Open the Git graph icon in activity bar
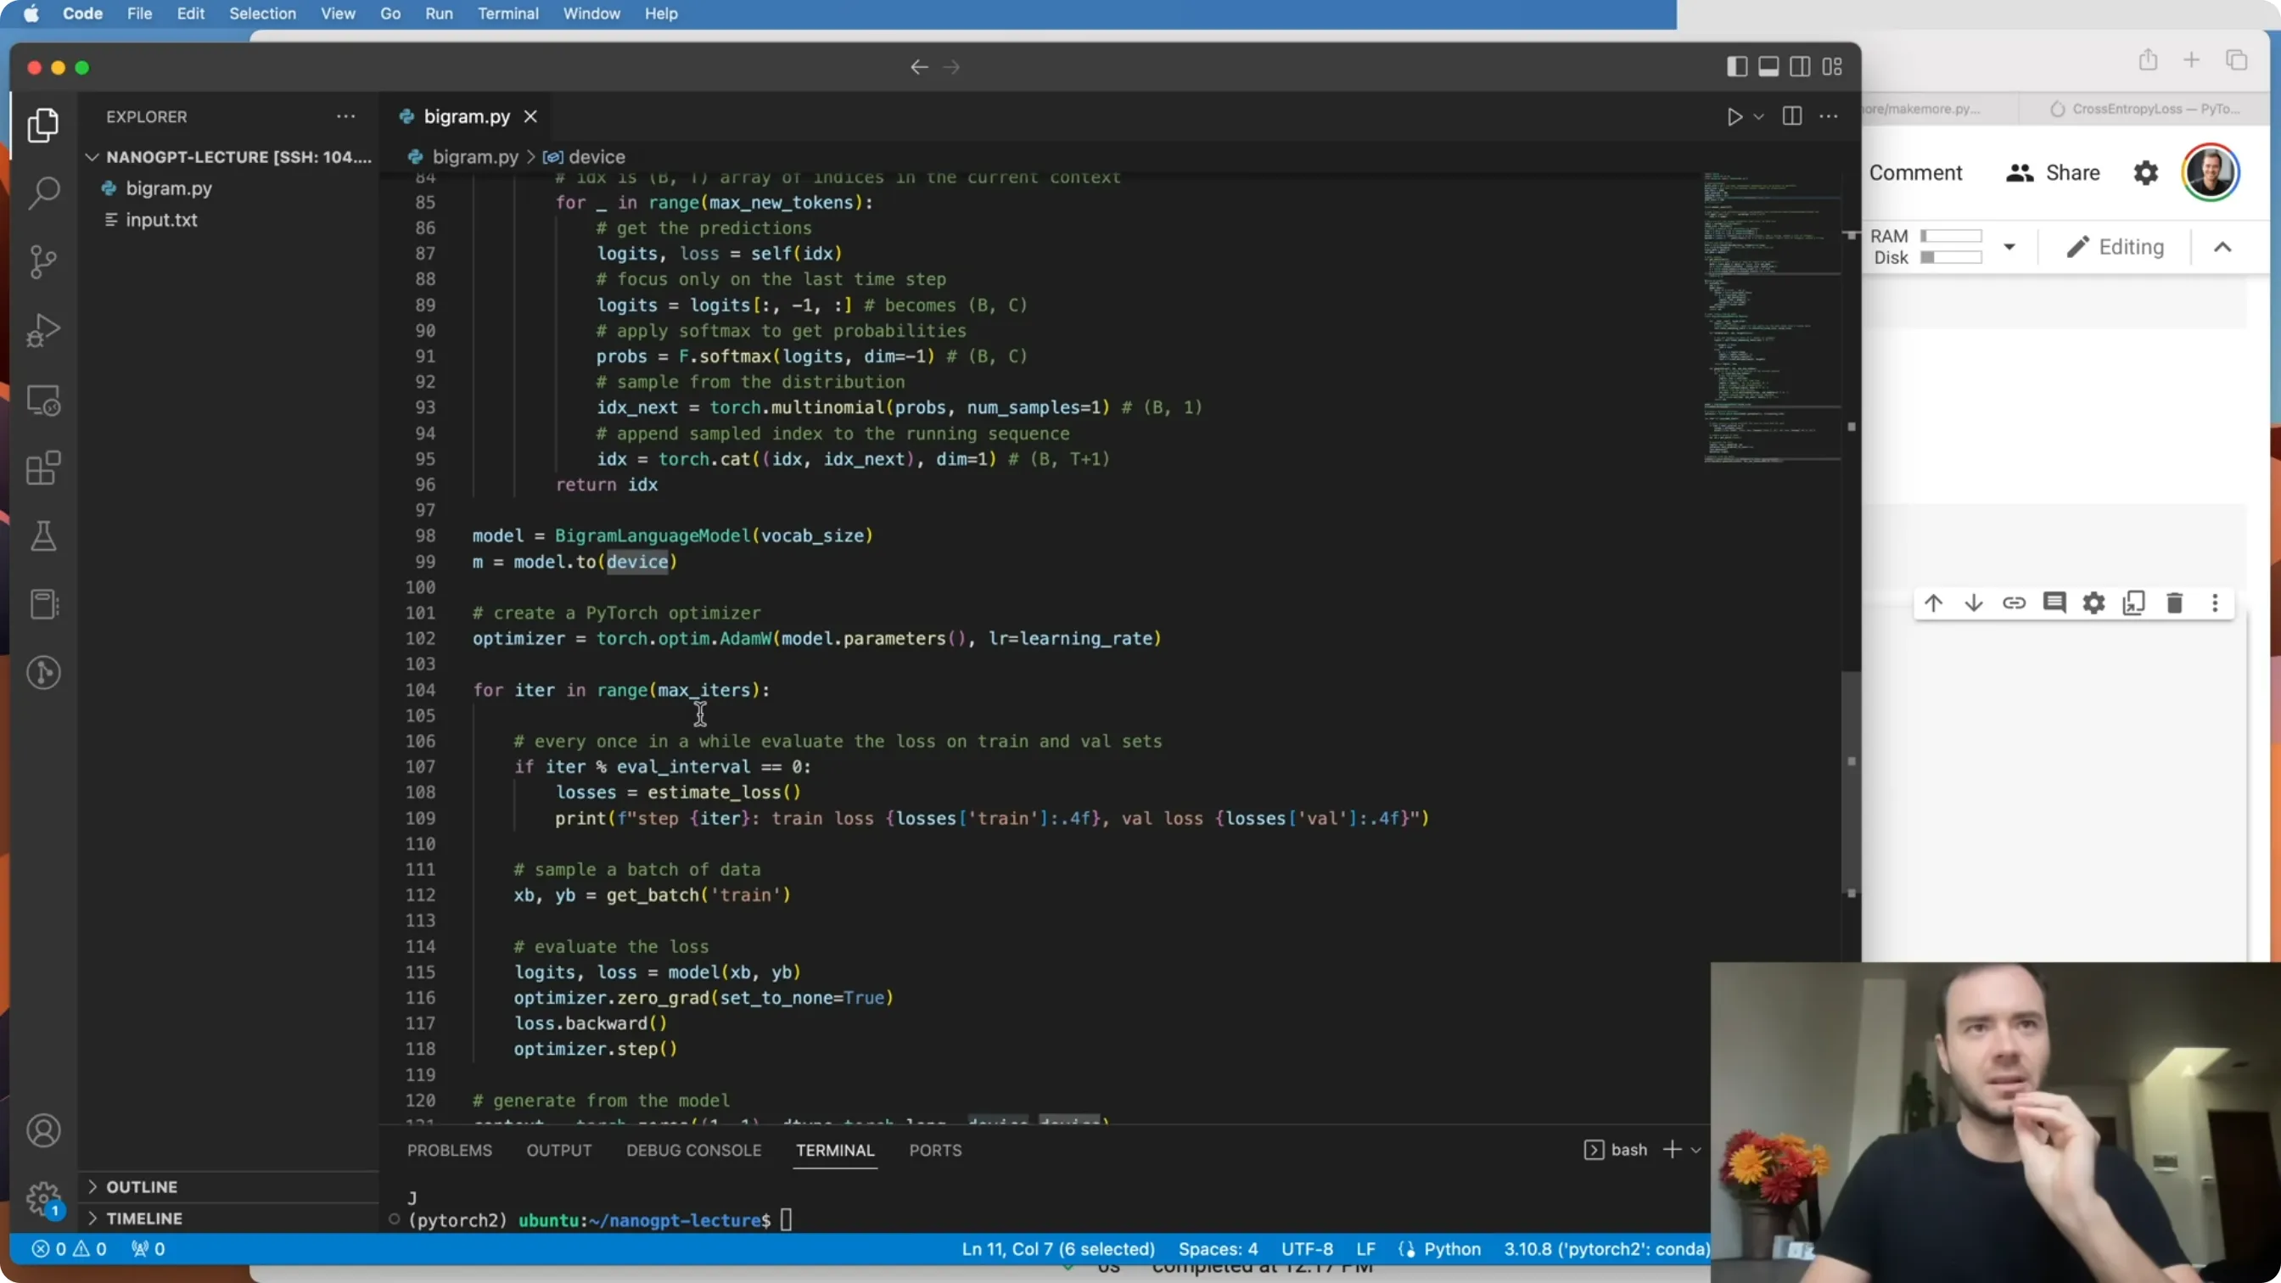The image size is (2281, 1283). coord(42,673)
